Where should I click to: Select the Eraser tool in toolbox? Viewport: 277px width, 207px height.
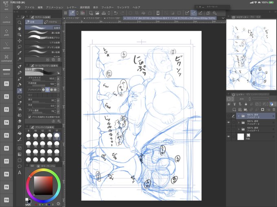pyautogui.click(x=20, y=121)
